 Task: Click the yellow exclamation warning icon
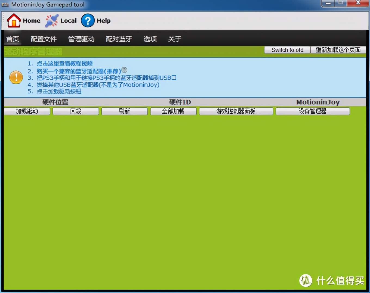tap(16, 77)
